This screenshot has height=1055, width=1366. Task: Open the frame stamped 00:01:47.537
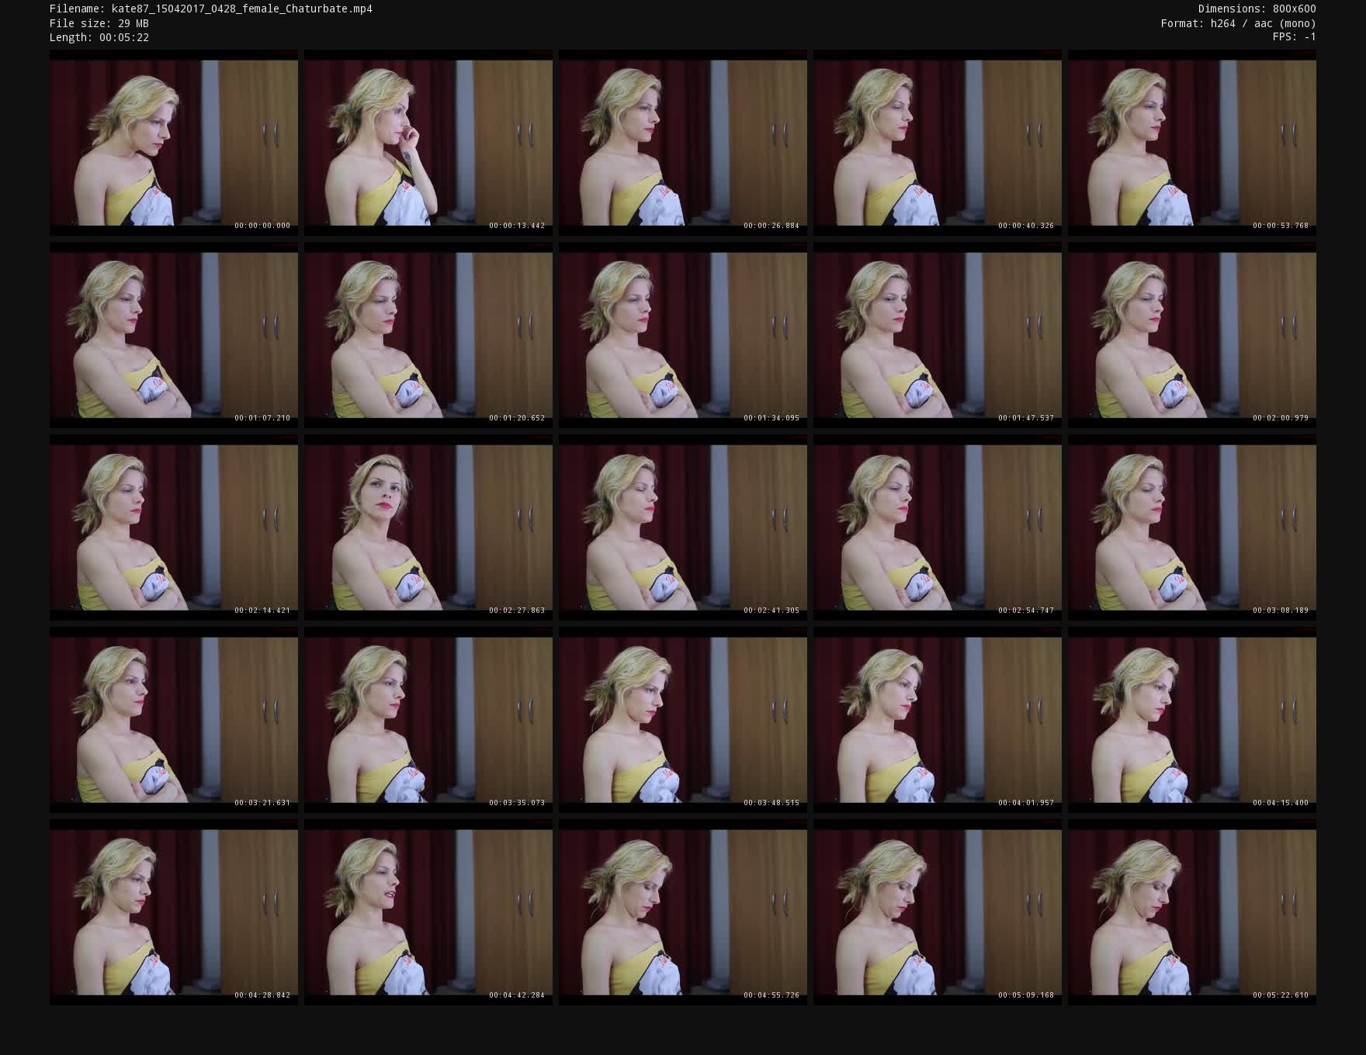938,335
